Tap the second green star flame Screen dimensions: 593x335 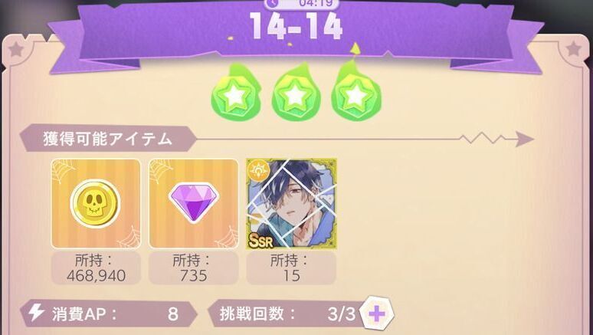(296, 94)
